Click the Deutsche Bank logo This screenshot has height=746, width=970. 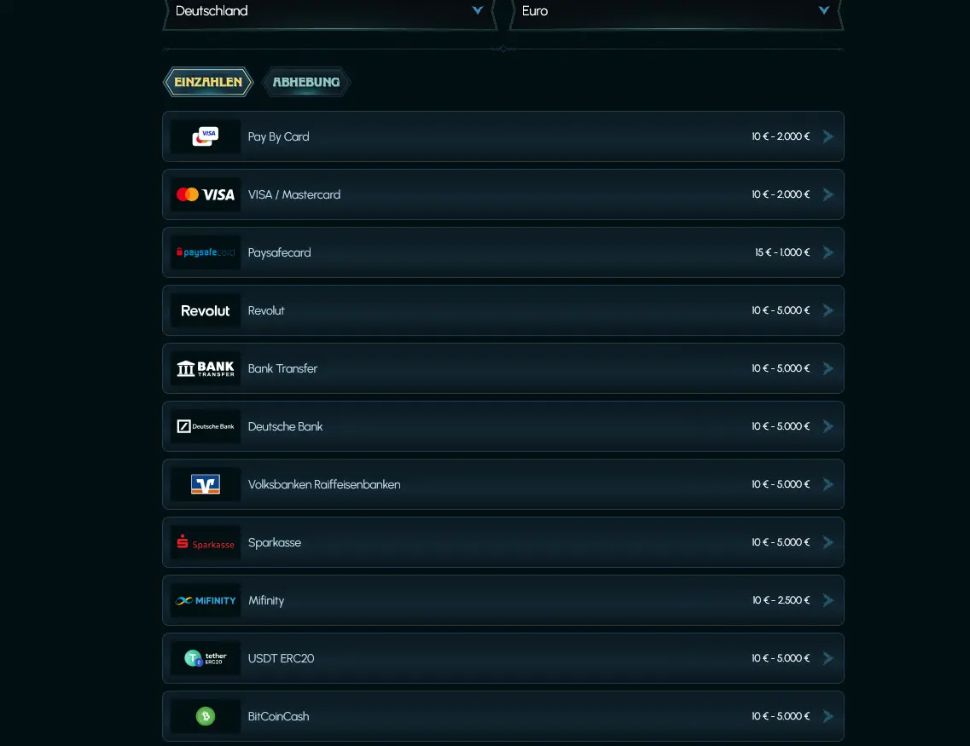206,426
